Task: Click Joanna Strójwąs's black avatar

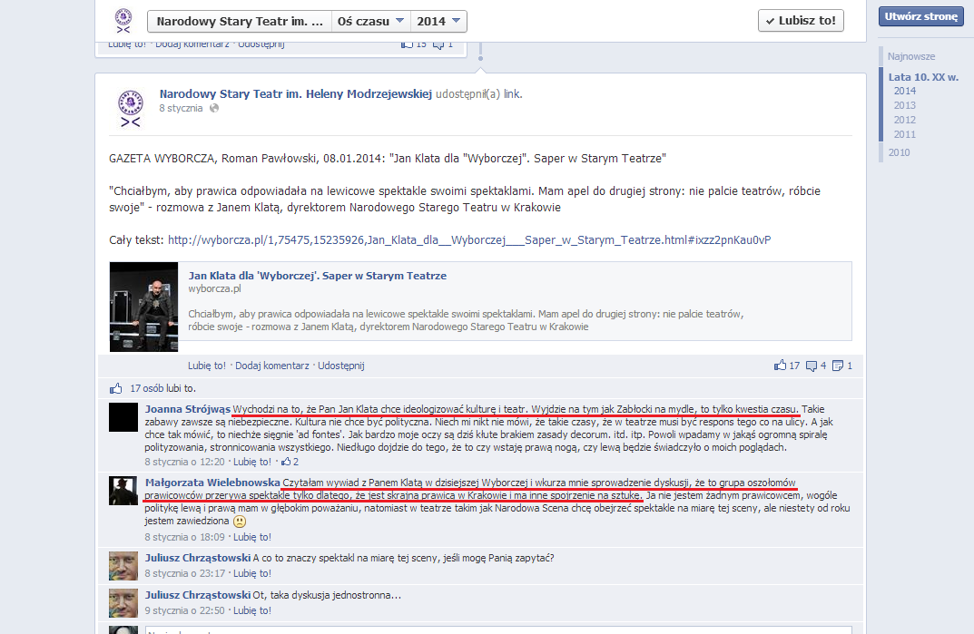Action: [x=123, y=417]
